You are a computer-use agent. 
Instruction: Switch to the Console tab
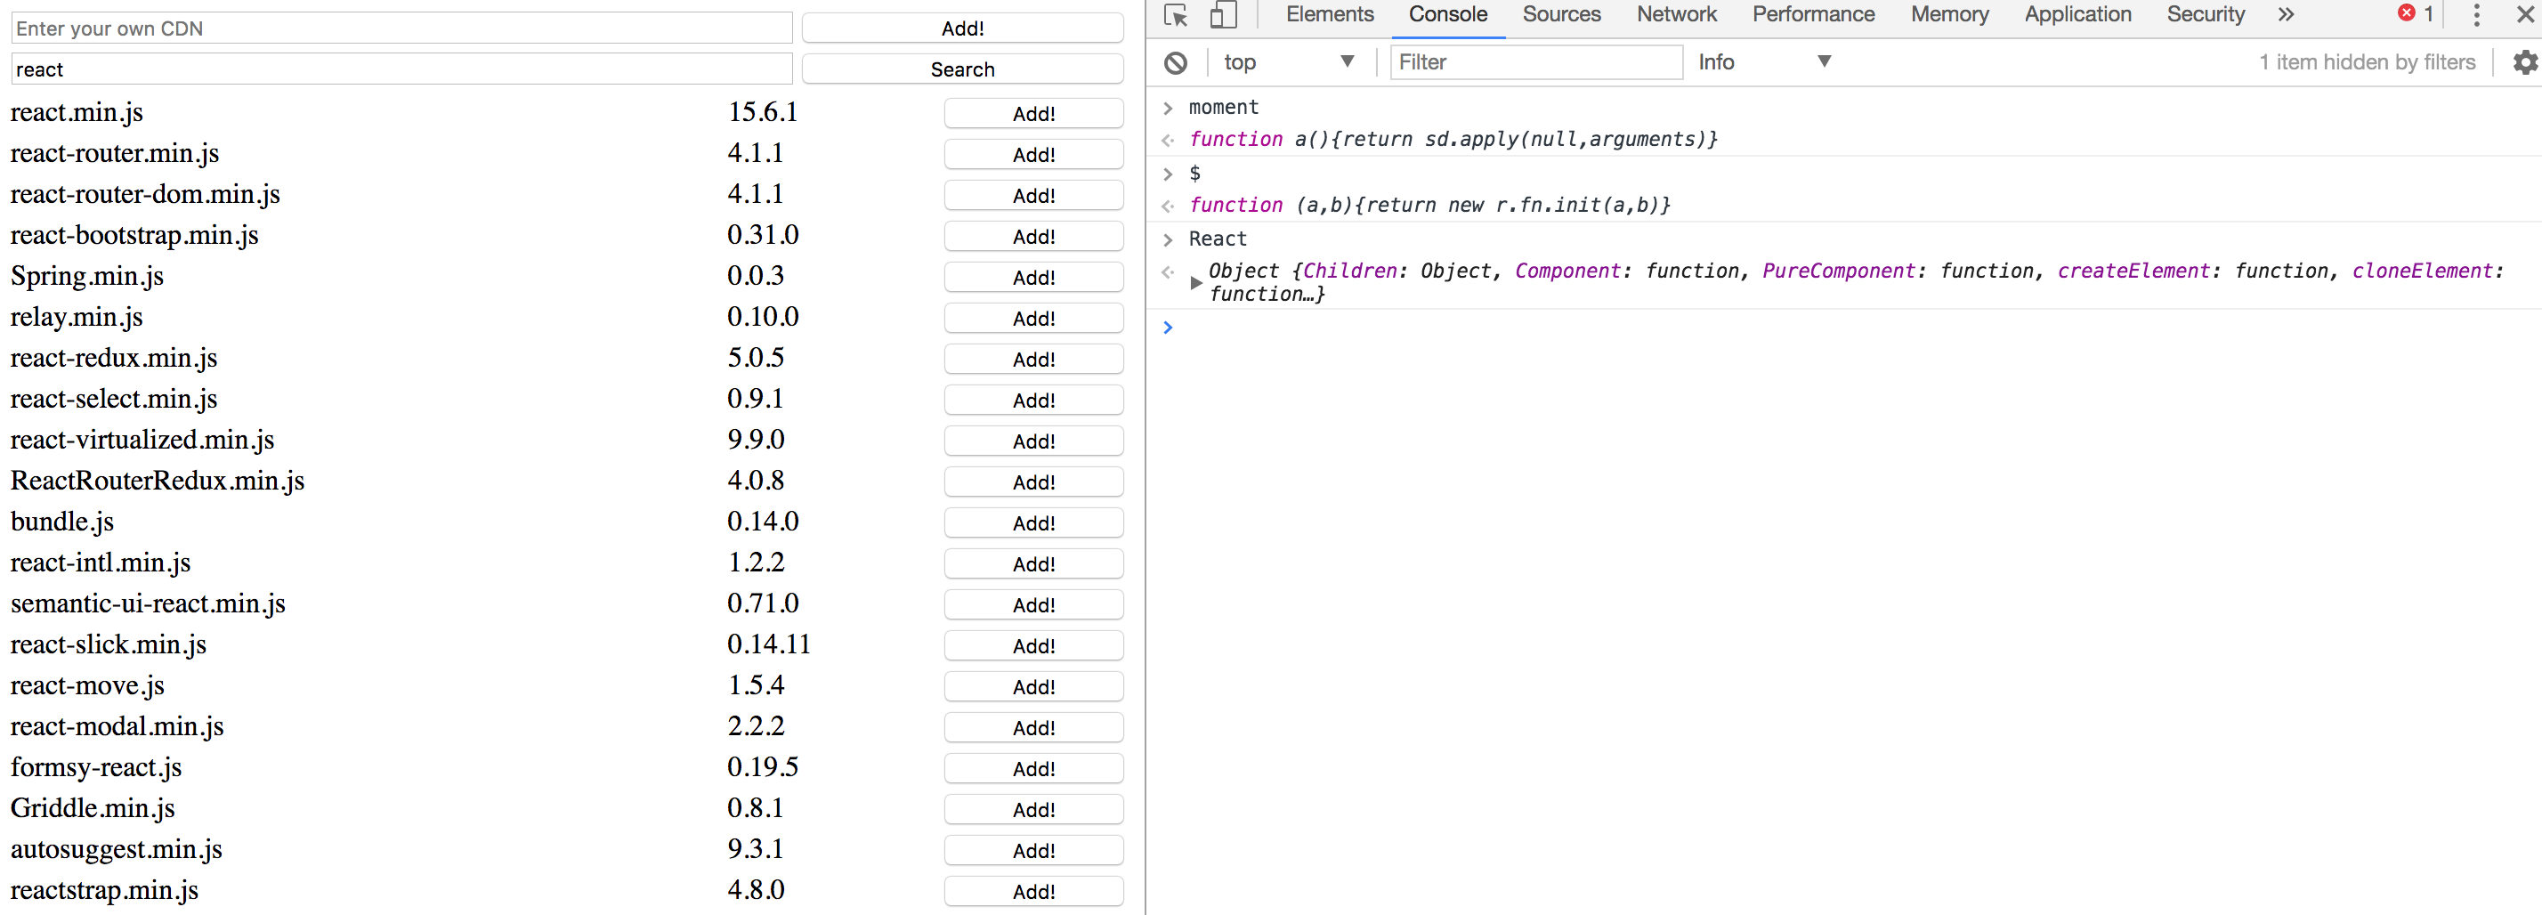tap(1447, 15)
